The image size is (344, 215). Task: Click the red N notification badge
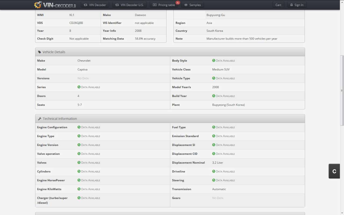pos(178,3)
